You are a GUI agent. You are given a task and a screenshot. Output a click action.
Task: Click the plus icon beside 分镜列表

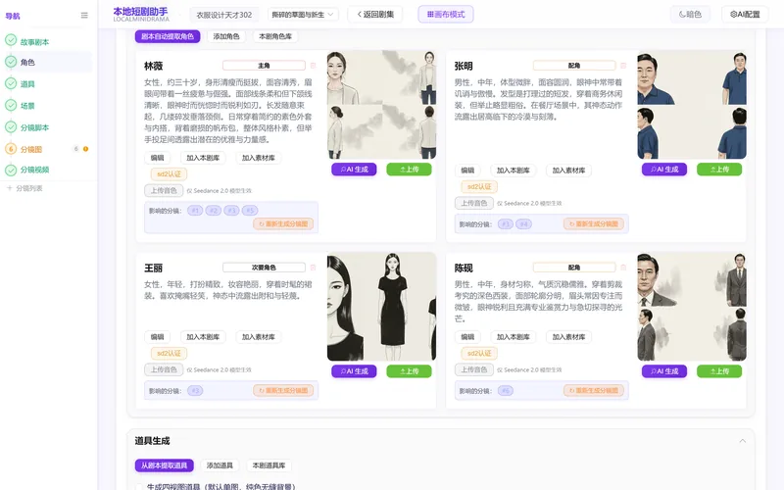9,188
